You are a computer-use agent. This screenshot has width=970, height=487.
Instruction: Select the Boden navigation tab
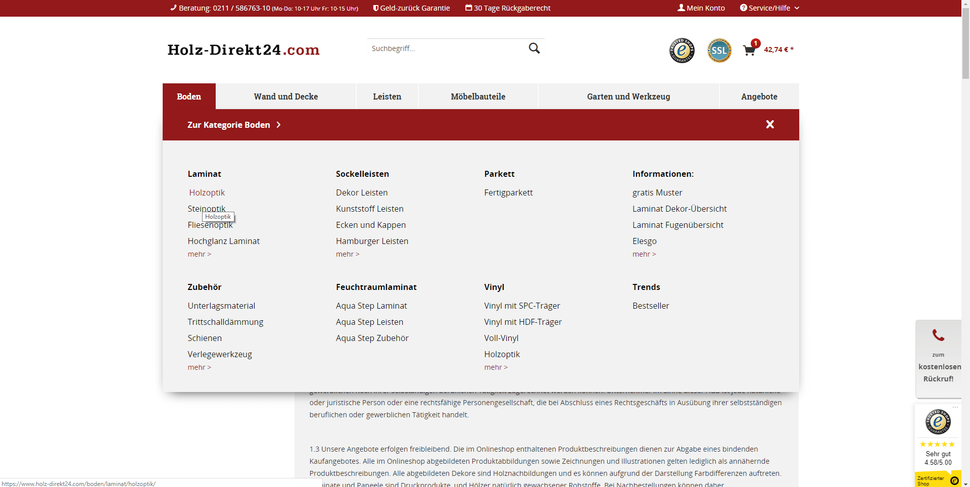189,96
